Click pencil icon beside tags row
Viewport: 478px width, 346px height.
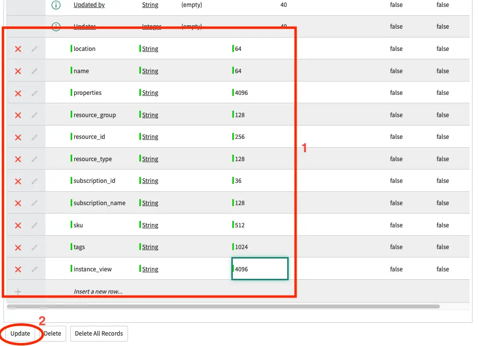35,247
